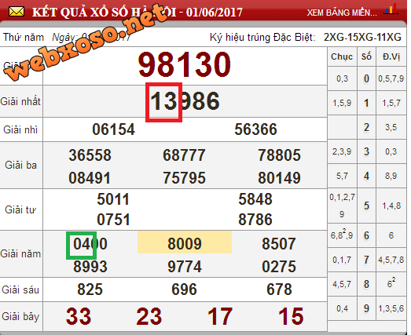Image resolution: width=411 pixels, height=335 pixels.
Task: Click the Đ.Vị column header
Action: (x=391, y=56)
